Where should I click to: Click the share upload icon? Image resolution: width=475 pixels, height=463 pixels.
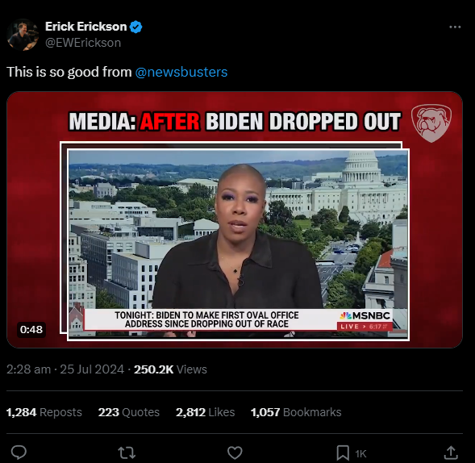451,453
